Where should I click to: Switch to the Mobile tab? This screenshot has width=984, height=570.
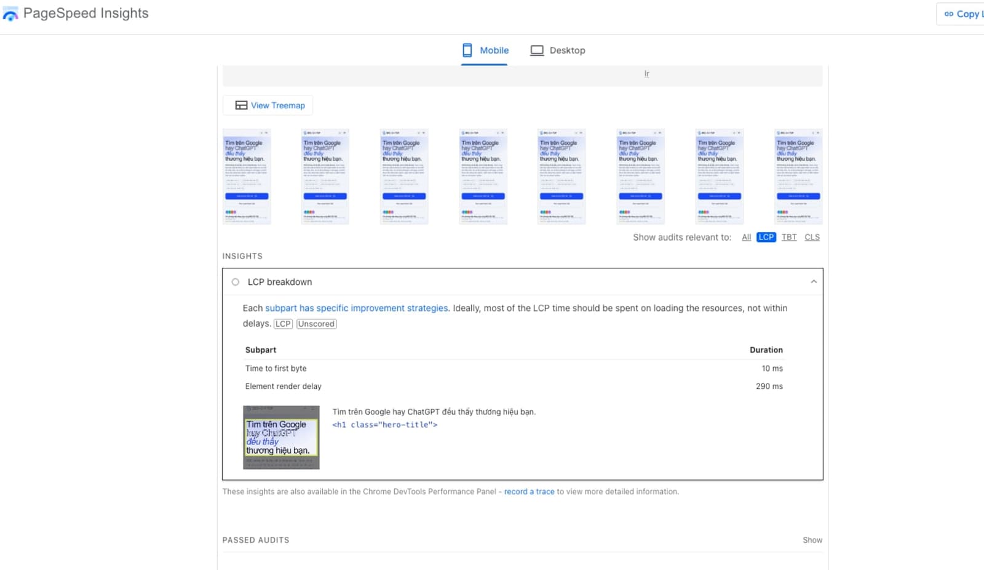pos(485,50)
